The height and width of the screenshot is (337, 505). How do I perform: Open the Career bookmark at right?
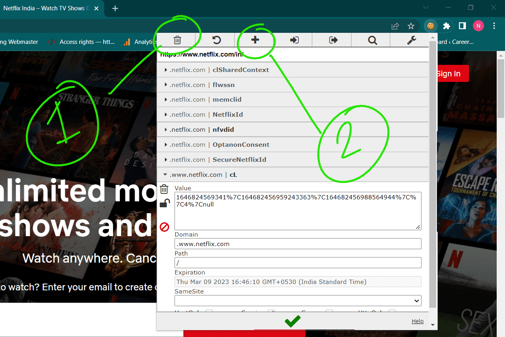click(455, 42)
